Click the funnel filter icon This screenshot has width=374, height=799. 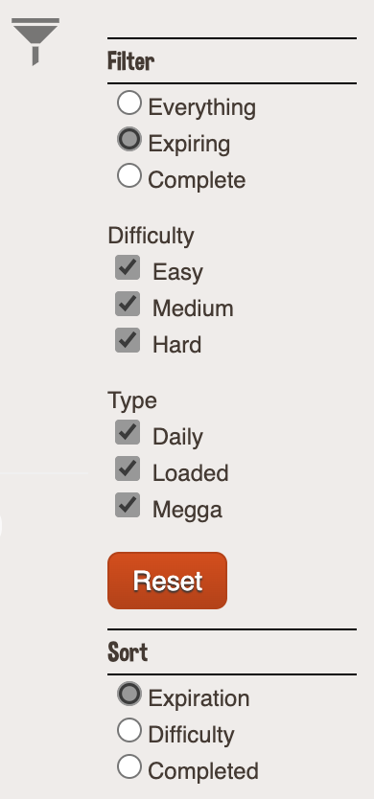(x=35, y=42)
